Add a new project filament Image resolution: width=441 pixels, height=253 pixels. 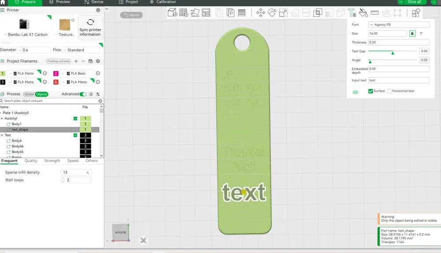[x=76, y=61]
